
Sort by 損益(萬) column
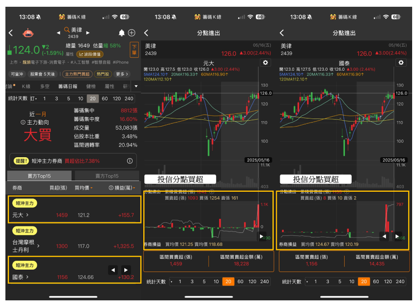click(122, 188)
